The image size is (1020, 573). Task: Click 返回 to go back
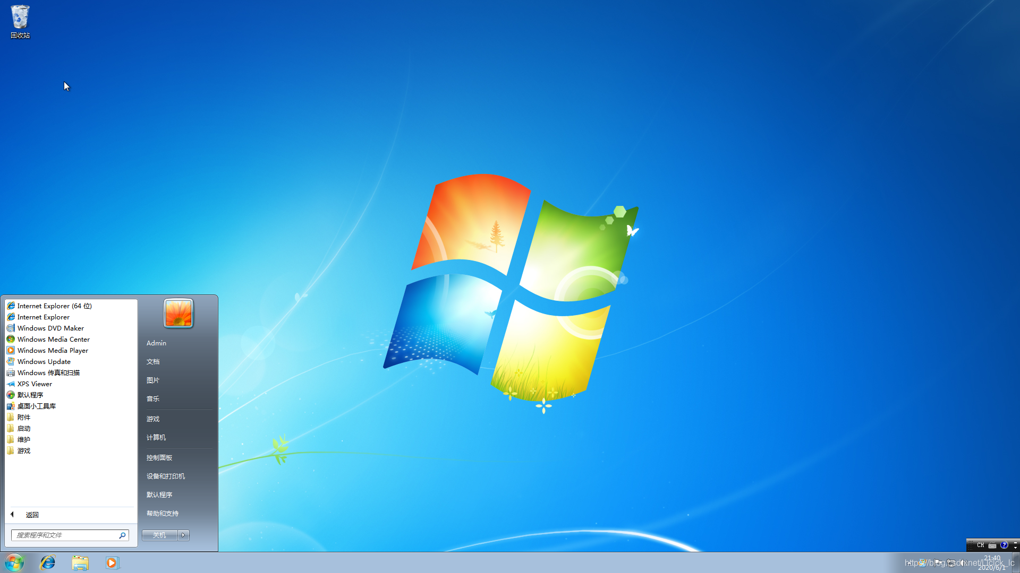(32, 515)
